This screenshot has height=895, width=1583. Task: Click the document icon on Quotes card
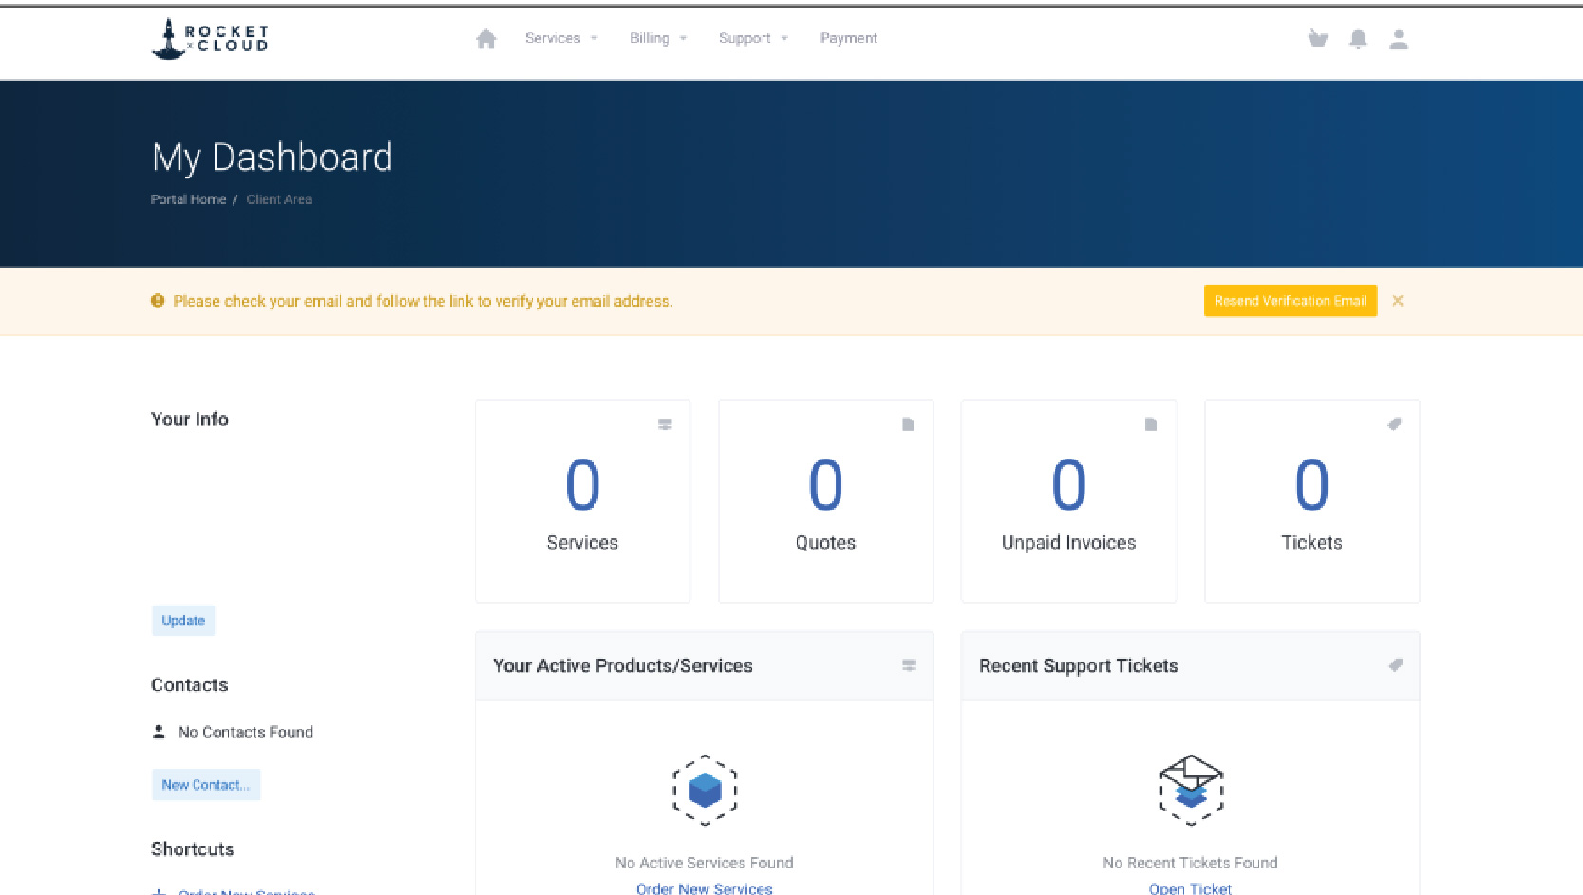(x=908, y=424)
